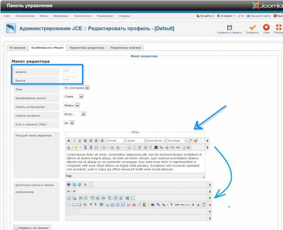Switch to the Установки tab

tap(17, 48)
